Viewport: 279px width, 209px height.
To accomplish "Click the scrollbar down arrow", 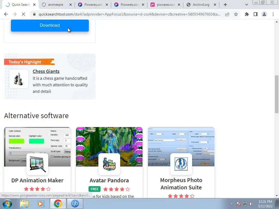I will point(277,196).
